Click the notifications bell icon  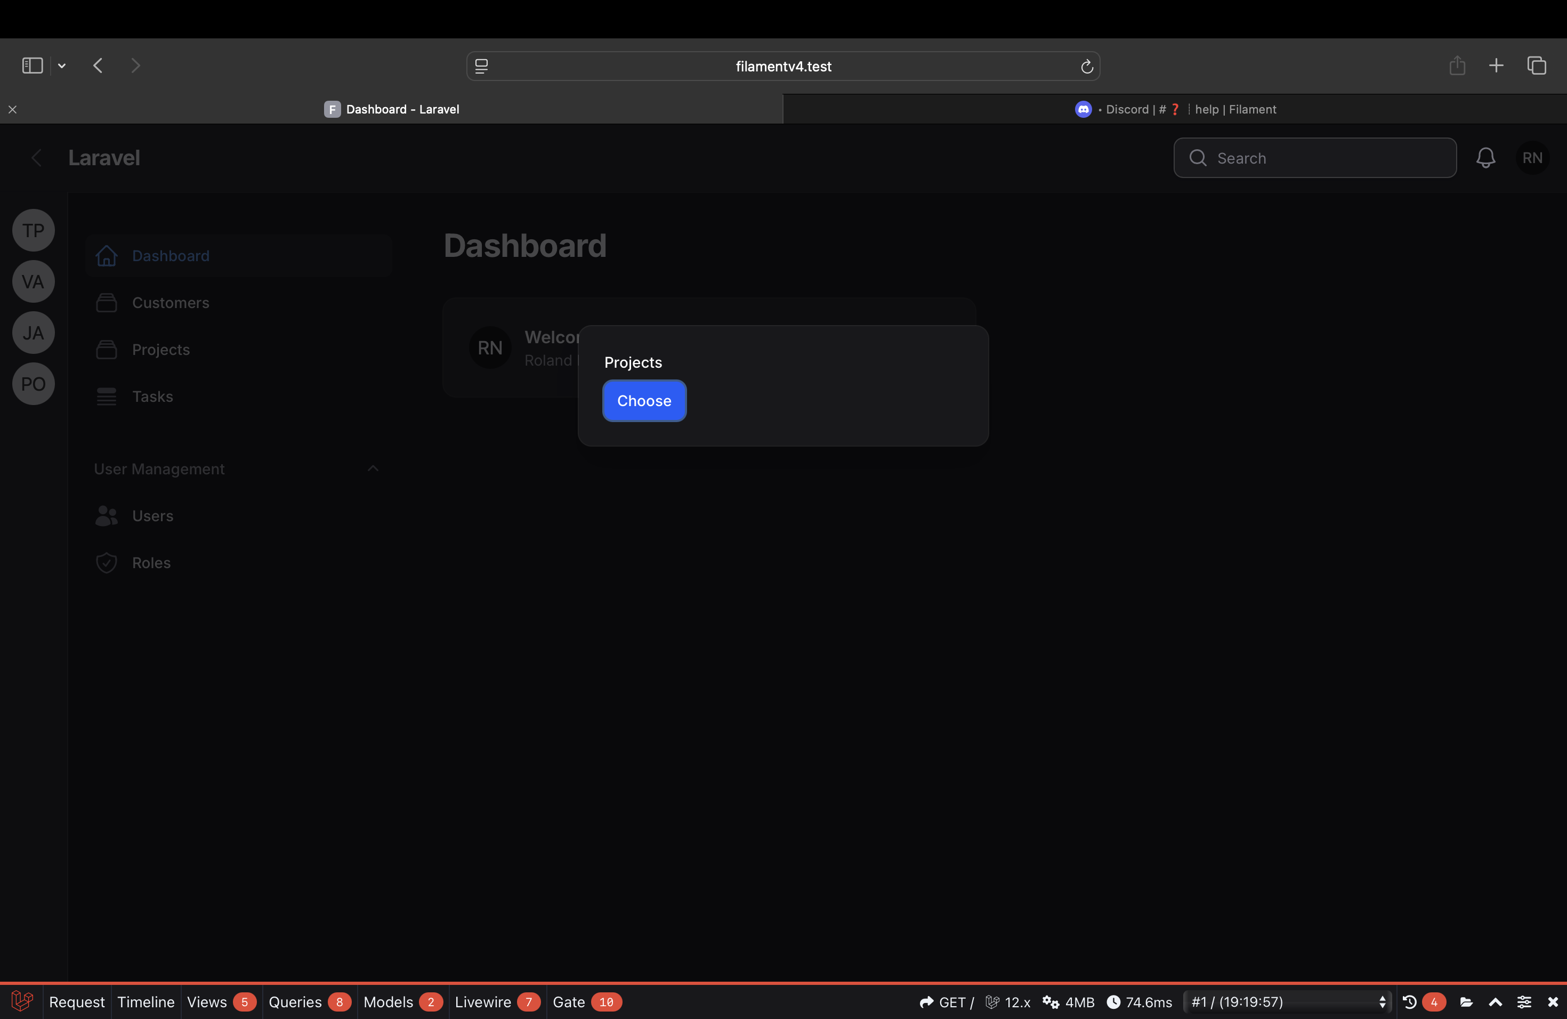pos(1485,158)
